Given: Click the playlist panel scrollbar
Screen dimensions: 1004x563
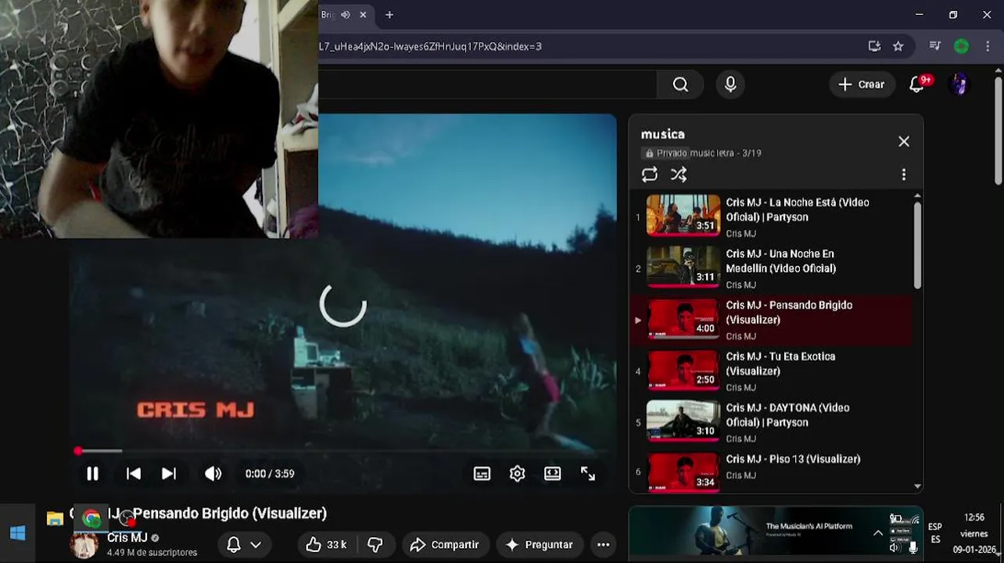Looking at the screenshot, I should pos(917,246).
